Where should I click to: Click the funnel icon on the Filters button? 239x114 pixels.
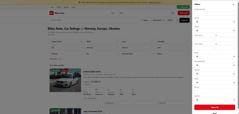pyautogui.click(x=142, y=20)
